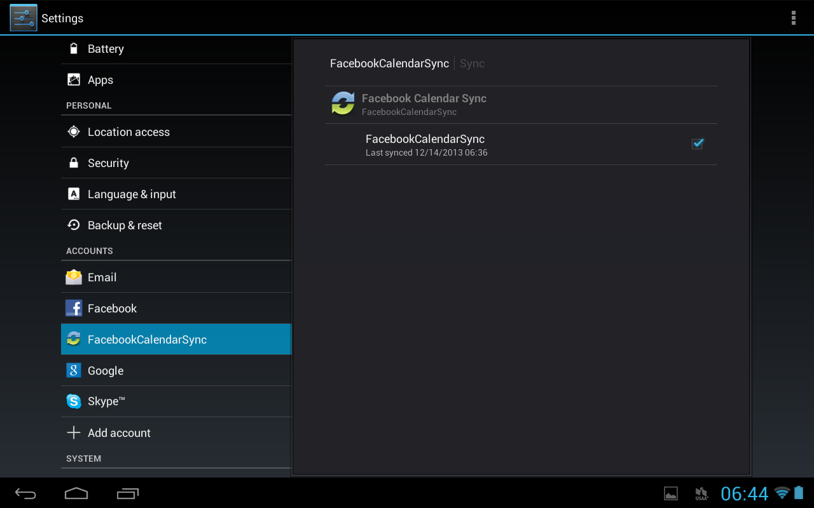The image size is (814, 508).
Task: Tap the Settings title text
Action: pos(62,18)
